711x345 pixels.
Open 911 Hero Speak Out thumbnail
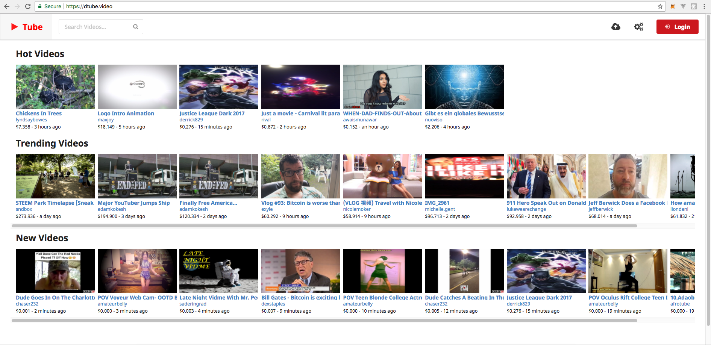(546, 176)
